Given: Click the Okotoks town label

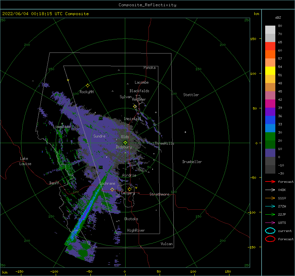Looking at the screenshot, I should pyautogui.click(x=131, y=219).
